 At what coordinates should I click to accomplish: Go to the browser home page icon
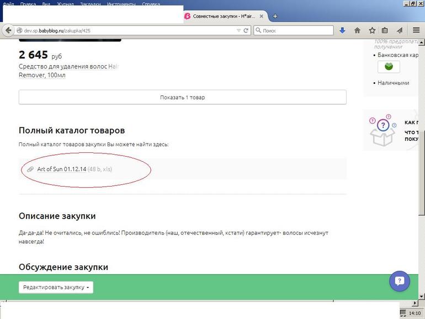[x=357, y=30]
